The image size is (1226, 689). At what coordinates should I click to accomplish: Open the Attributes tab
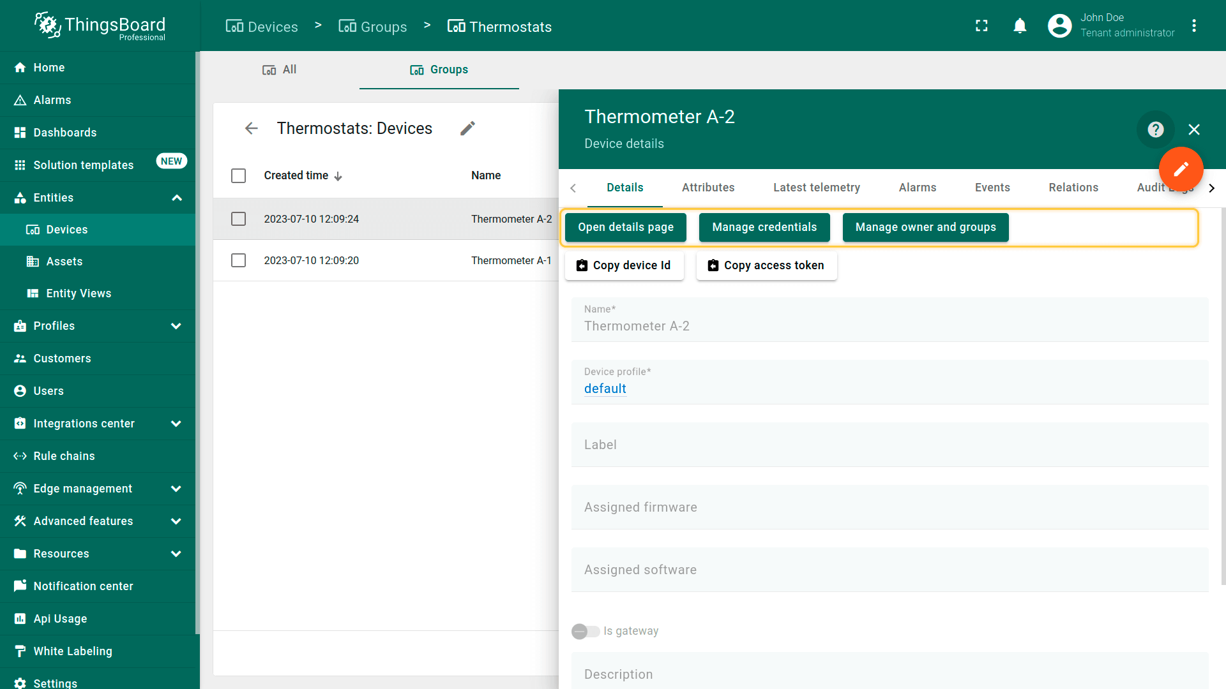pos(708,188)
